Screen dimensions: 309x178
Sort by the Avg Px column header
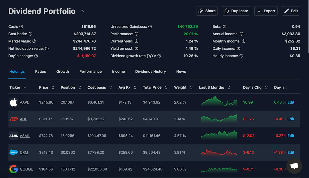127,87
